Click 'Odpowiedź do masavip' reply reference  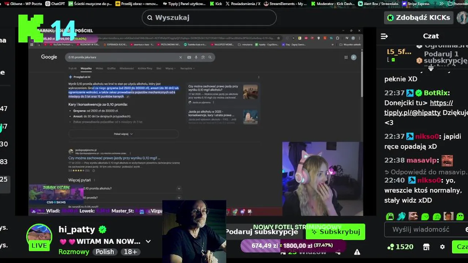coord(426,172)
